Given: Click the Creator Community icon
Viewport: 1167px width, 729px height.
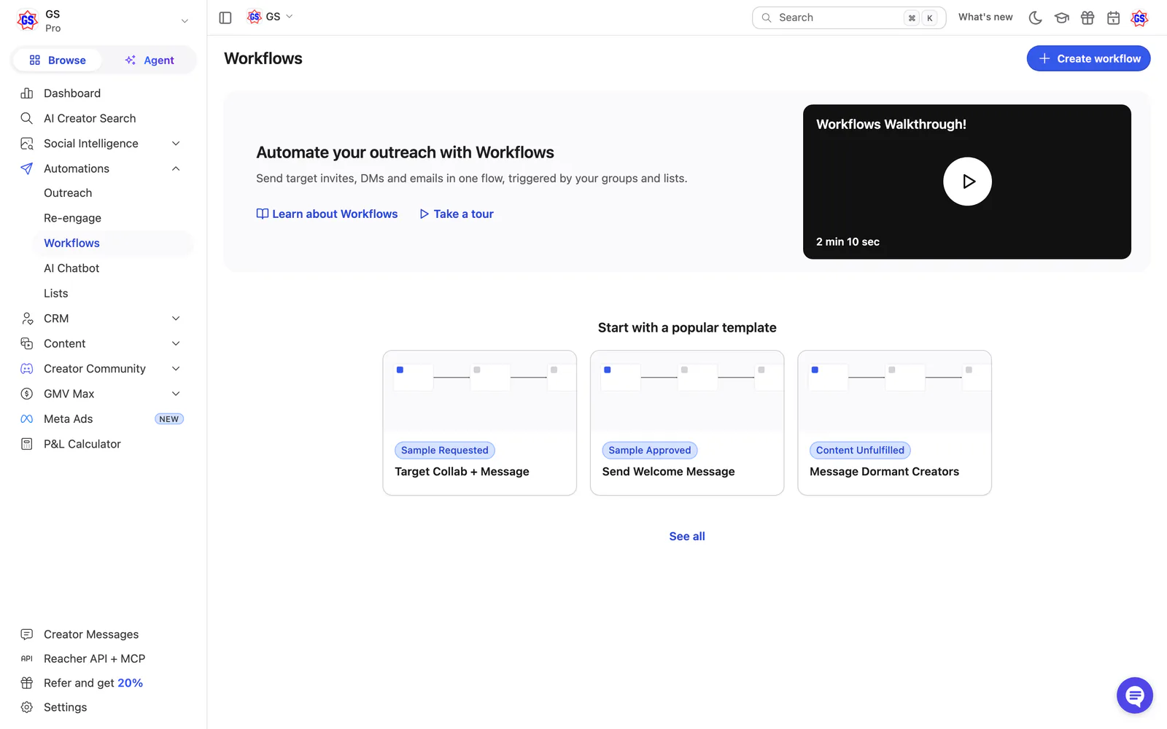Looking at the screenshot, I should tap(27, 369).
